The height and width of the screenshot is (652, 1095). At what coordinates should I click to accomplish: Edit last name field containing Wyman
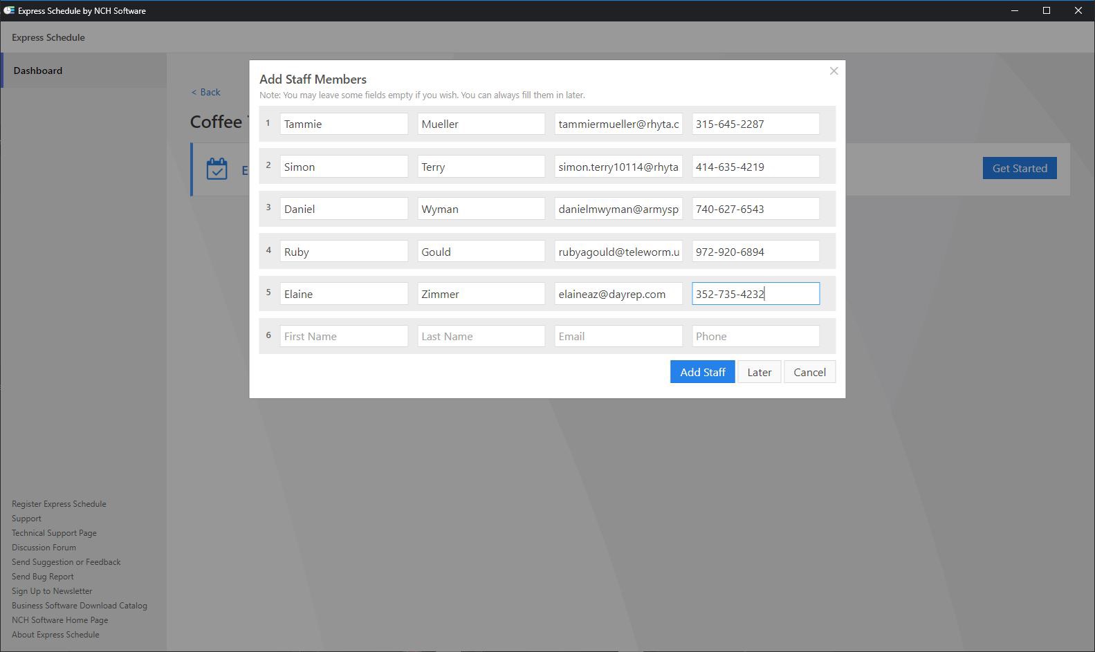[x=481, y=209]
